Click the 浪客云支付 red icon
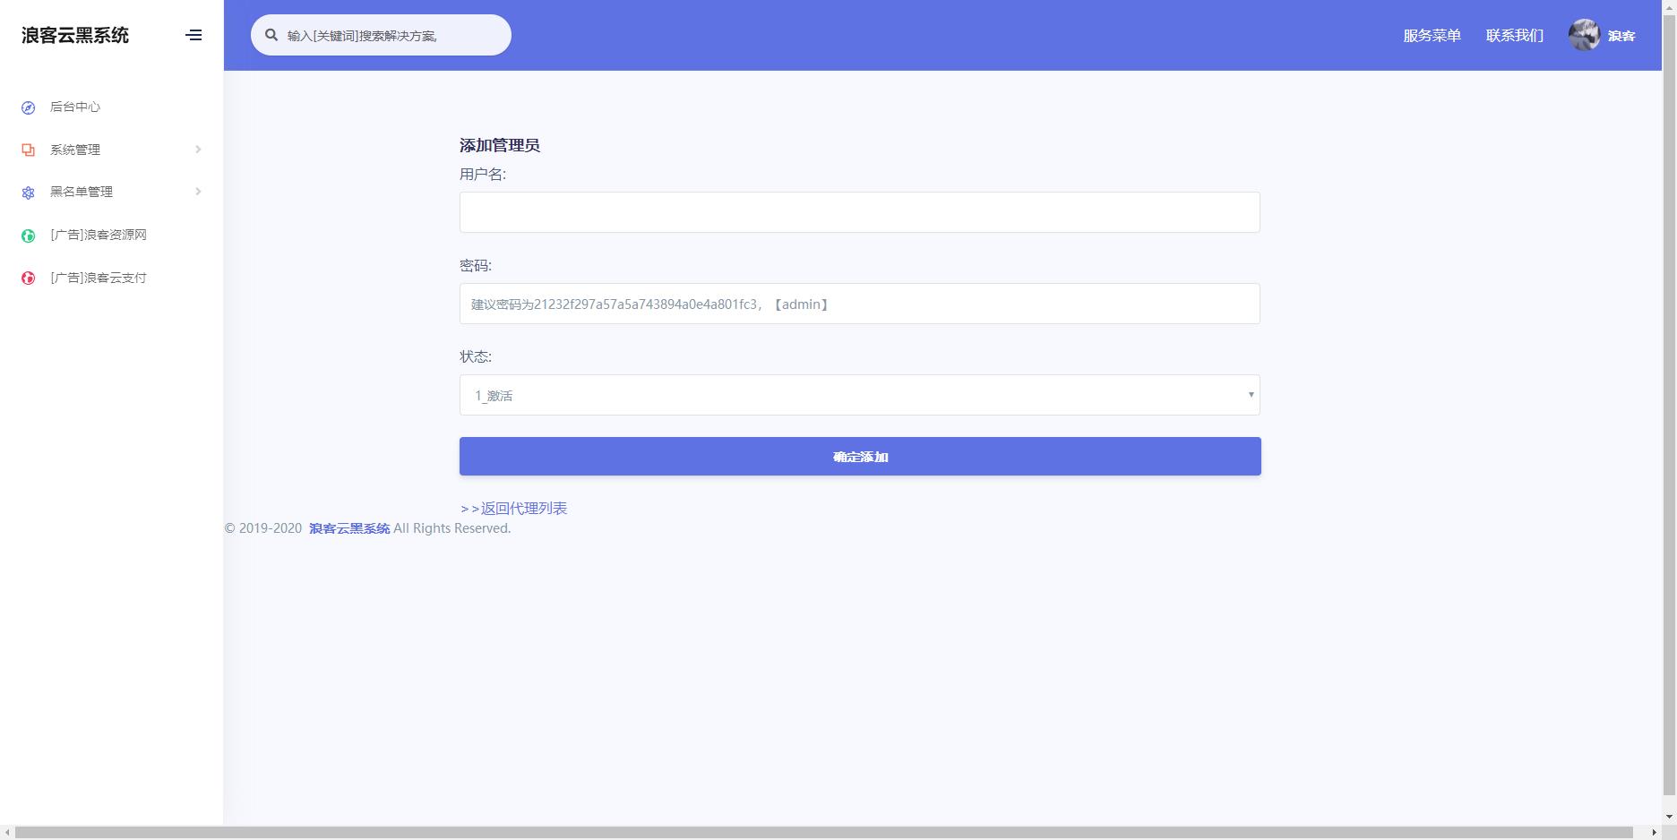 click(x=29, y=279)
